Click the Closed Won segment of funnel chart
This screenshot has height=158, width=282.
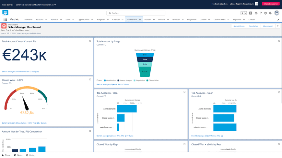[145, 71]
